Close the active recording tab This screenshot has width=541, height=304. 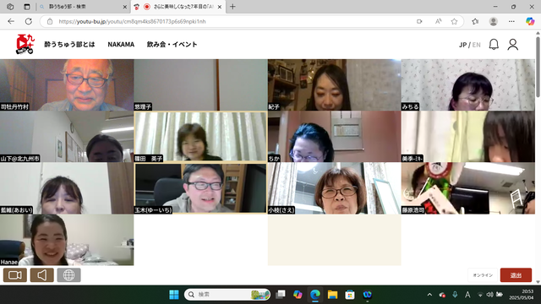(220, 7)
